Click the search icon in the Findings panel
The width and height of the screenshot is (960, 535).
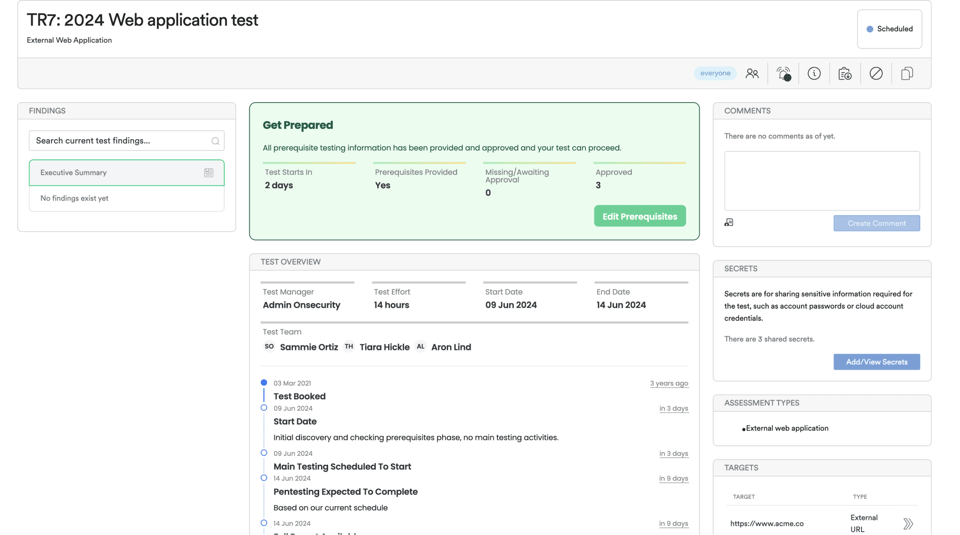[215, 141]
